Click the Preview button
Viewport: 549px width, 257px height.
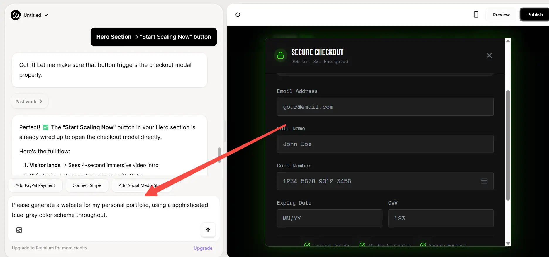coord(501,15)
